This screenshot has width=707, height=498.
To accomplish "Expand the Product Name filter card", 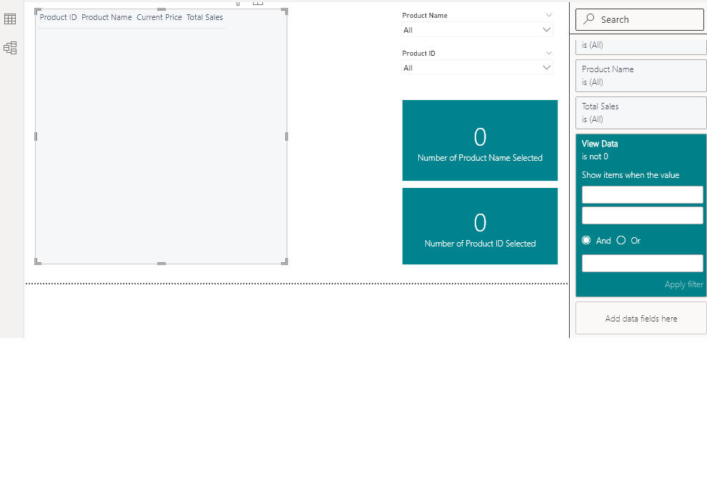I will (641, 76).
